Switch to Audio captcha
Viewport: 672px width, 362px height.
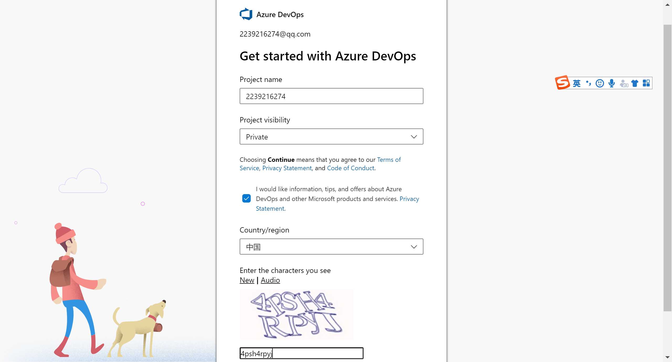(x=270, y=280)
